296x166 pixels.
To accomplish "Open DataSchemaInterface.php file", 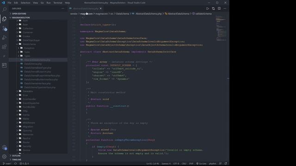I will (x=37, y=83).
